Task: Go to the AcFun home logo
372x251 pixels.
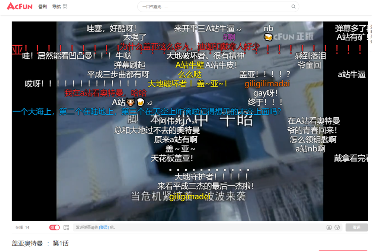Action: (x=20, y=6)
